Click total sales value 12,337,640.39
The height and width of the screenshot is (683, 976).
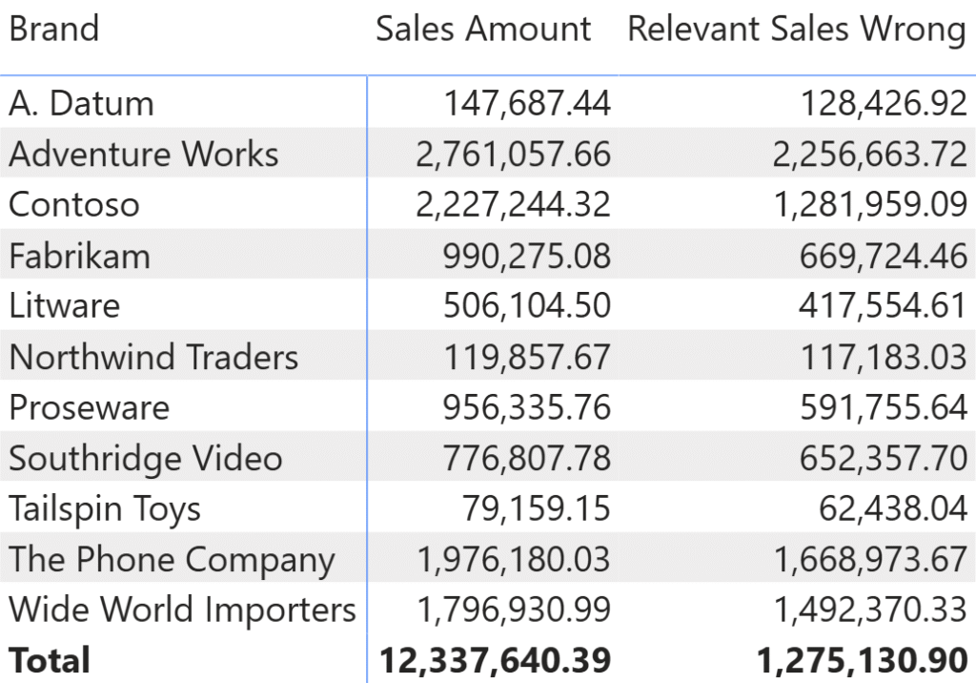point(495,660)
